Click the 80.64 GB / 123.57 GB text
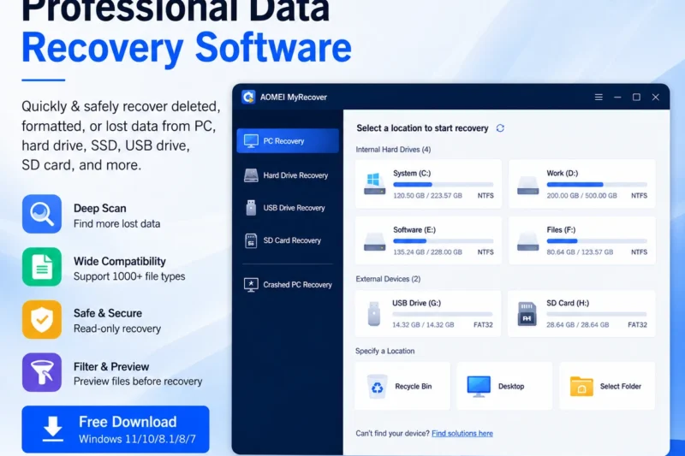The image size is (685, 456). point(580,252)
